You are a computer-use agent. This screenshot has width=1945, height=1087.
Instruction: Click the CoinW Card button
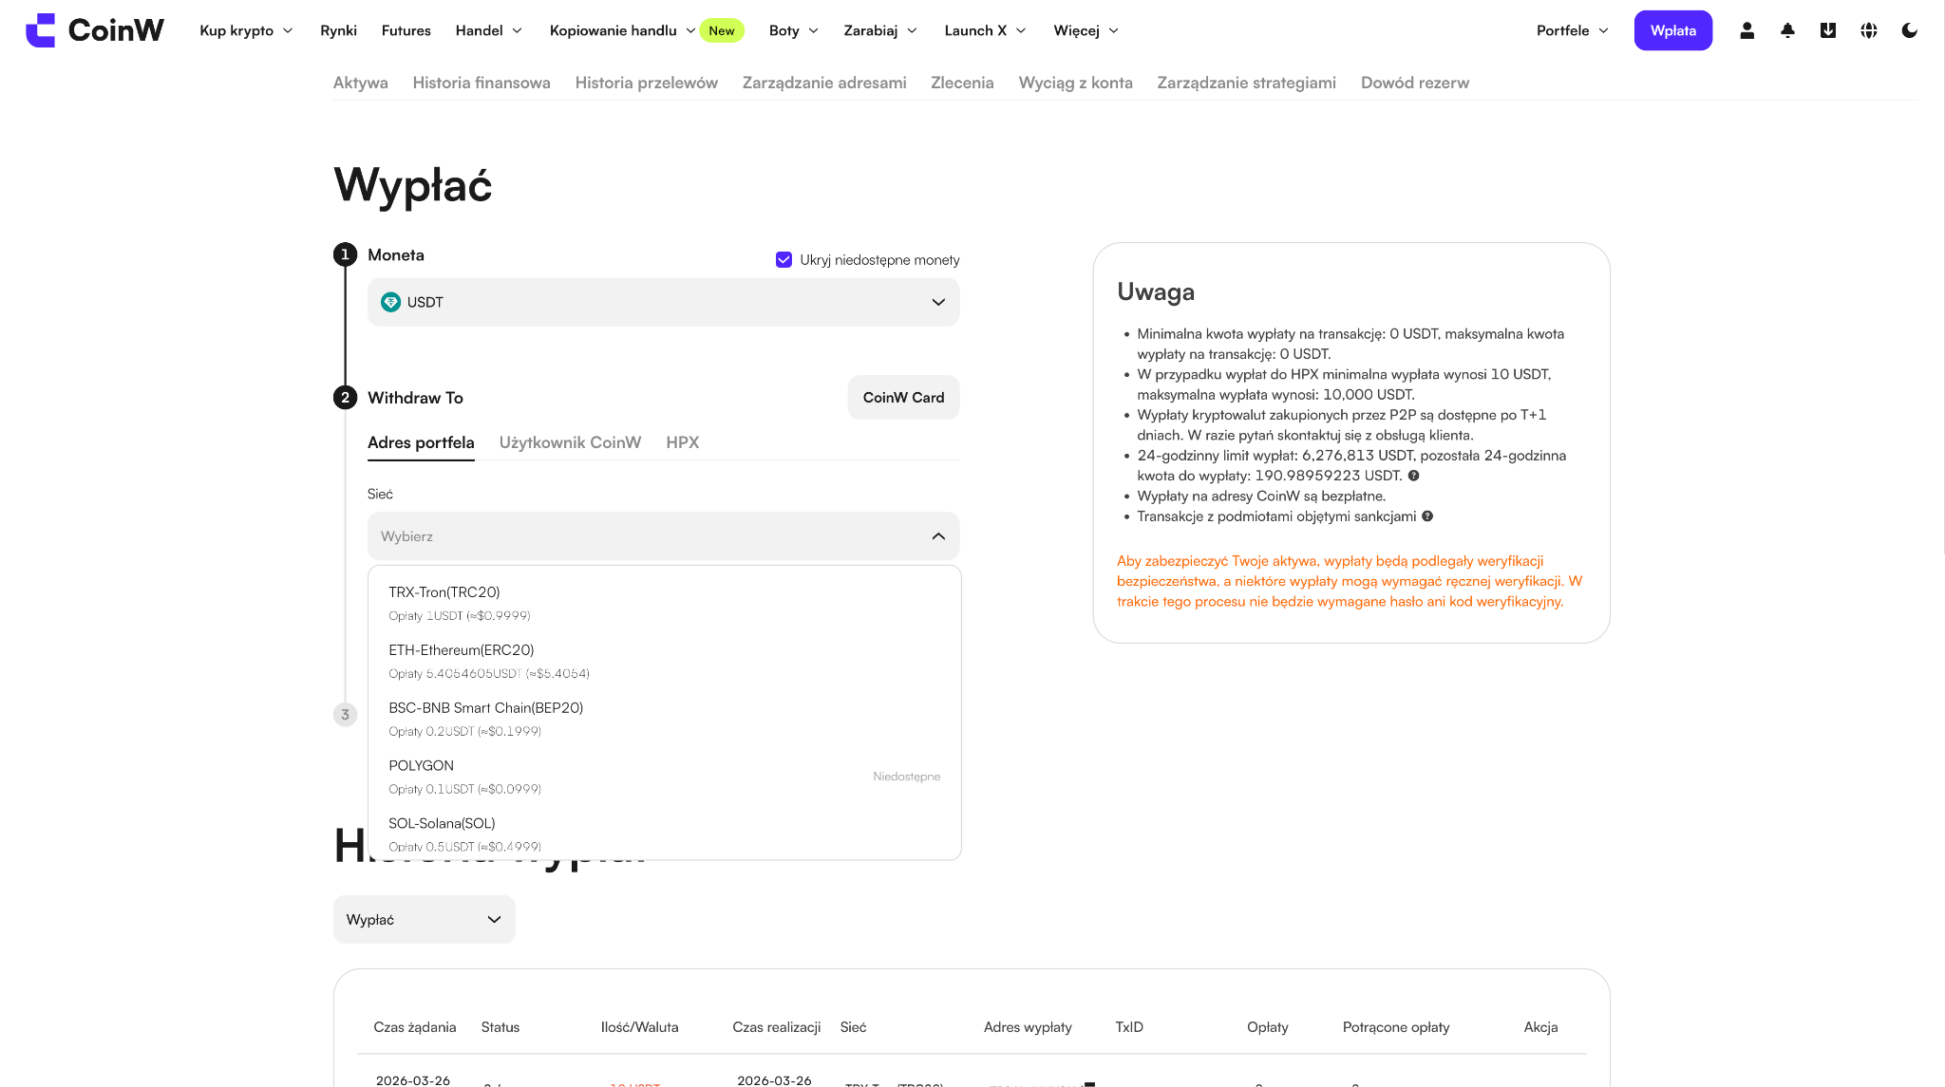pos(903,398)
